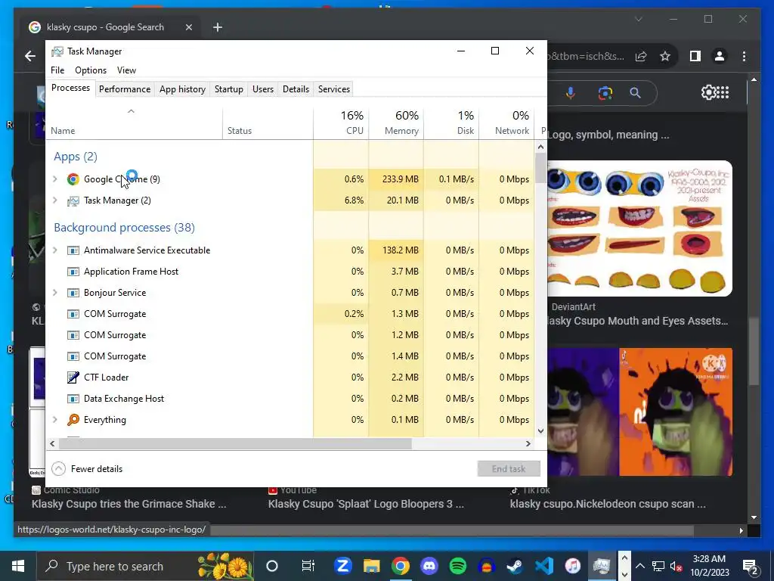Open the Options menu in Task Manager
The width and height of the screenshot is (774, 581).
(x=91, y=70)
